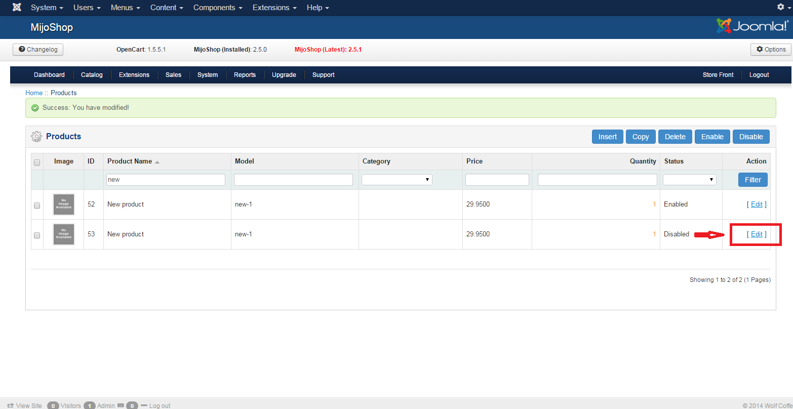
Task: Click Edit link for product 53
Action: [x=757, y=234]
